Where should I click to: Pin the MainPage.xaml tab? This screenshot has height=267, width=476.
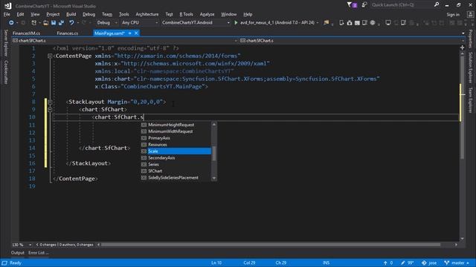[129, 33]
